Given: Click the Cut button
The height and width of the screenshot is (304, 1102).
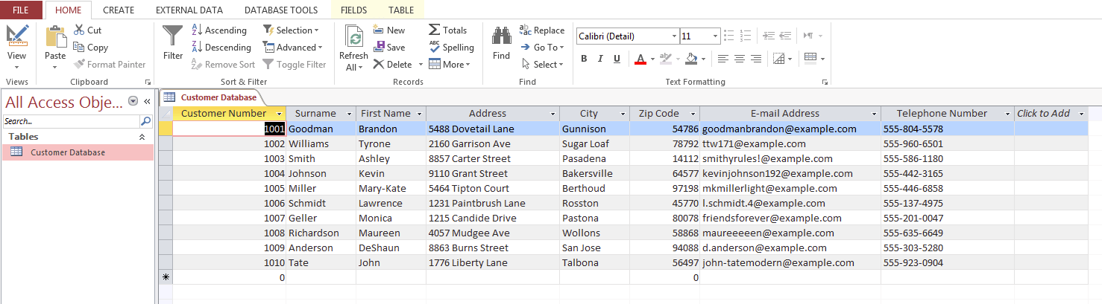Looking at the screenshot, I should (88, 30).
